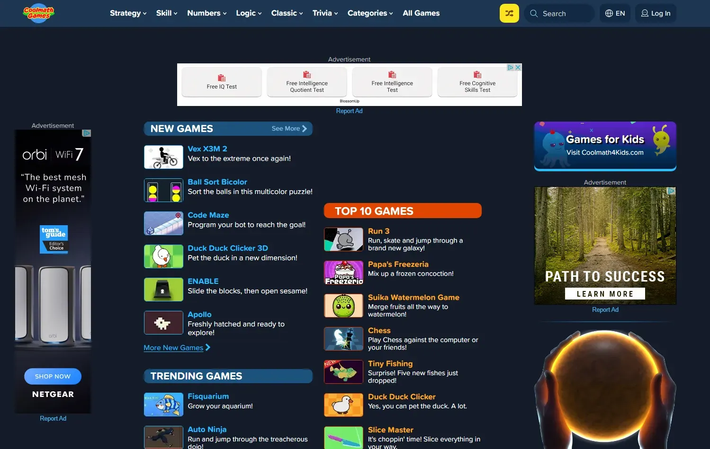This screenshot has width=710, height=449.
Task: Click See More in New Games header
Action: point(289,129)
